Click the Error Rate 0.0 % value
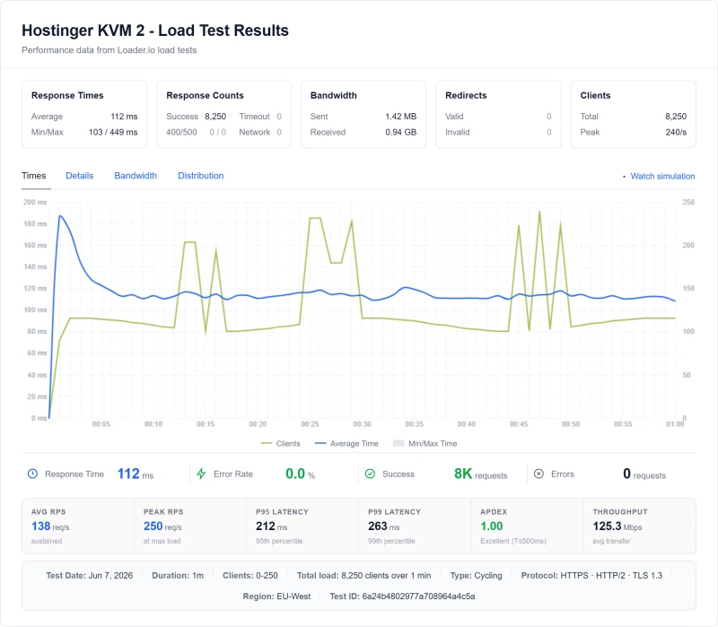The height and width of the screenshot is (627, 718). pyautogui.click(x=300, y=474)
